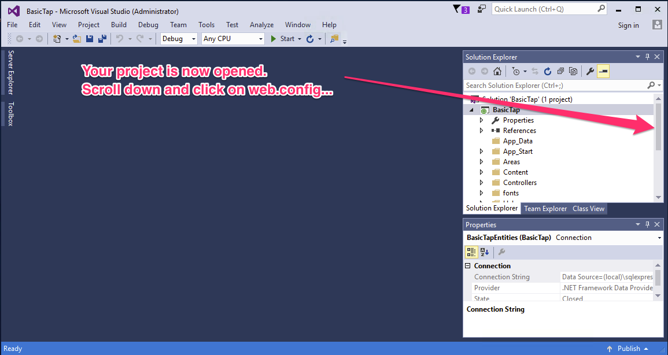
Task: Open the Build menu
Action: point(119,25)
